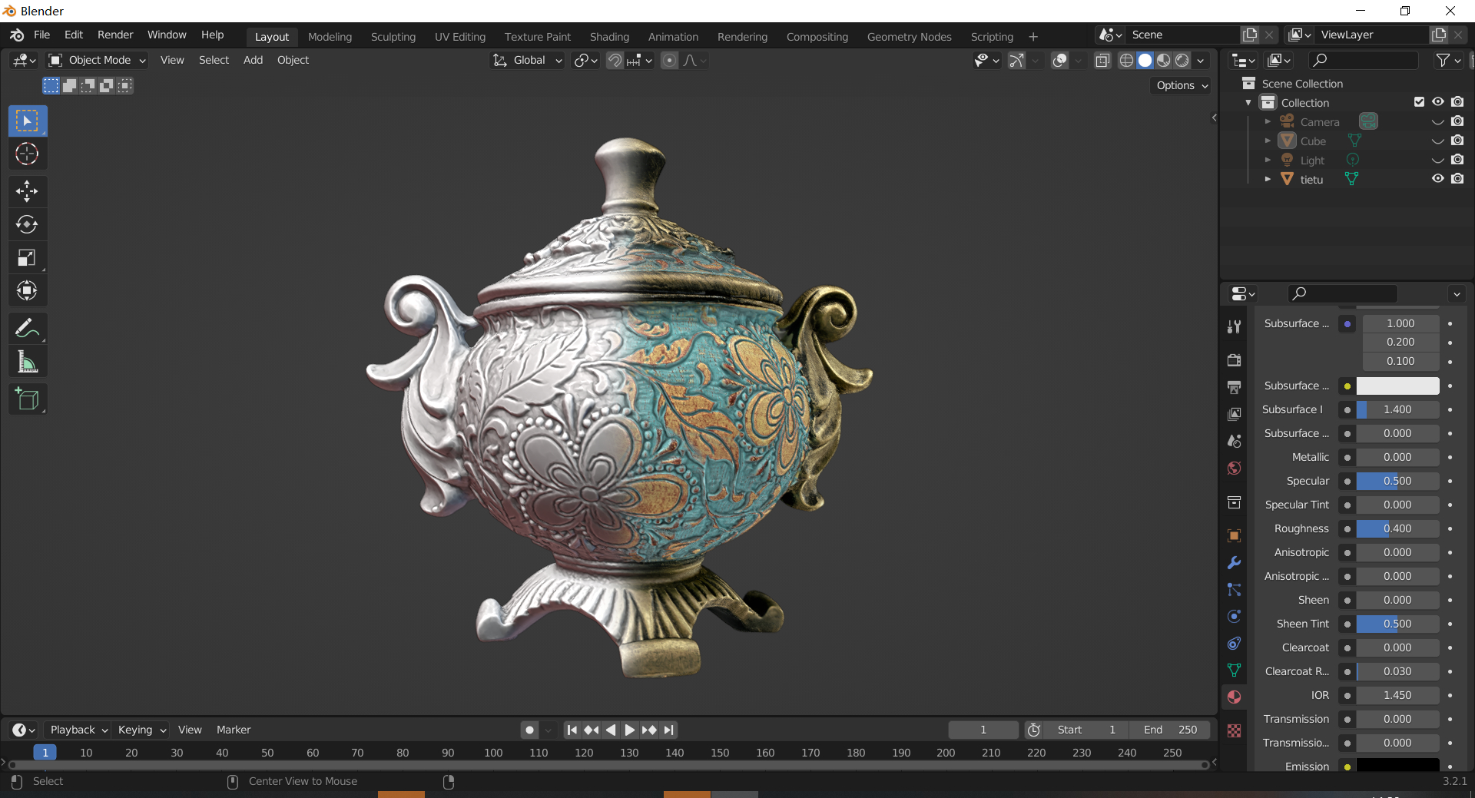Click the Roughness value slider

[x=1397, y=528]
